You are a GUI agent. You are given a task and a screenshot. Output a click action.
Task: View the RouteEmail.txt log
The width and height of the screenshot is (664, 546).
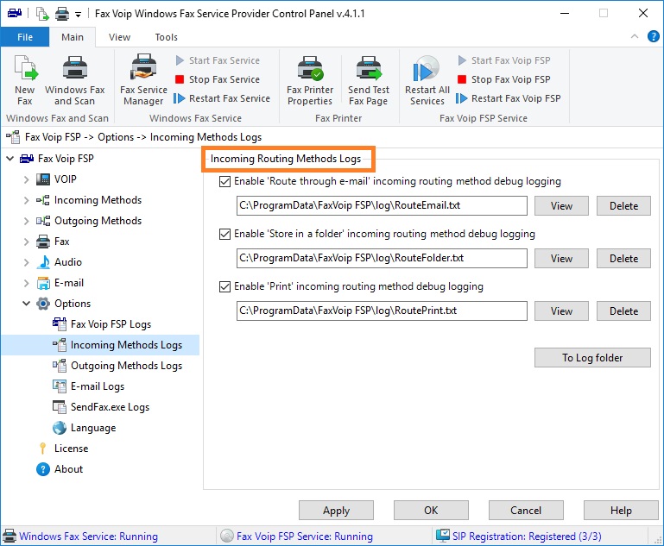pos(561,206)
